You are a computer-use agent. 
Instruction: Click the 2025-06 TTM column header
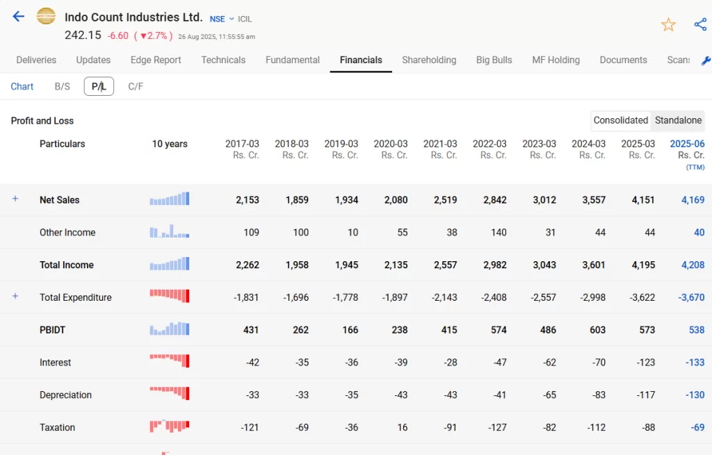coord(687,156)
